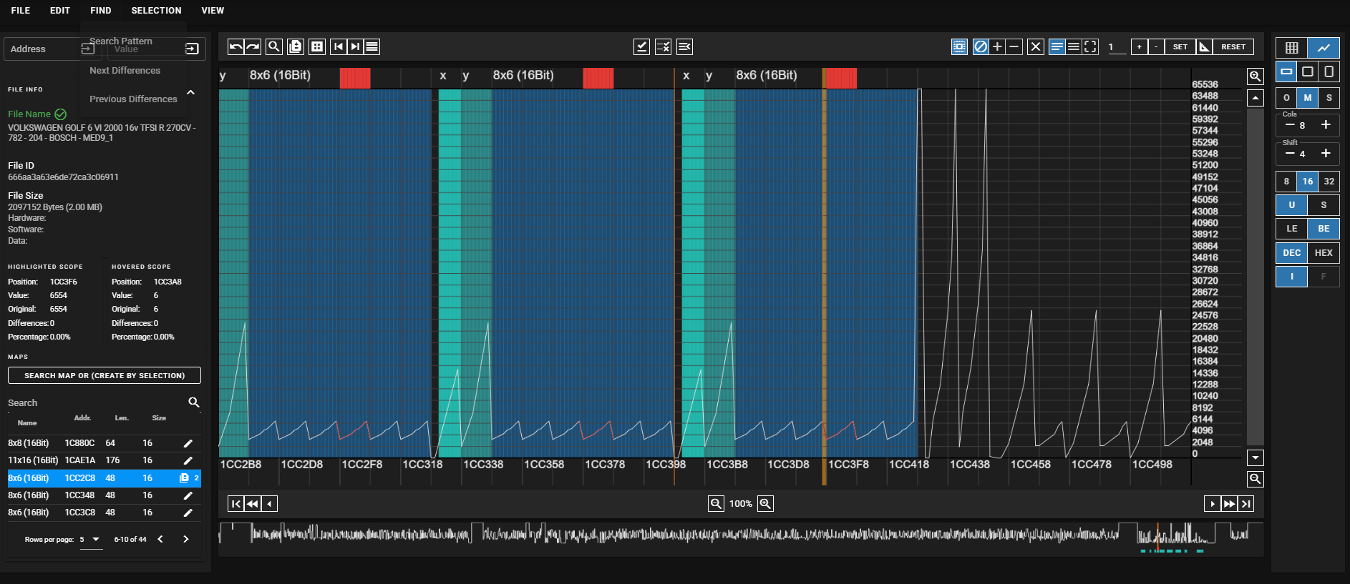The image size is (1350, 584).
Task: Click the undo arrow icon
Action: [235, 47]
